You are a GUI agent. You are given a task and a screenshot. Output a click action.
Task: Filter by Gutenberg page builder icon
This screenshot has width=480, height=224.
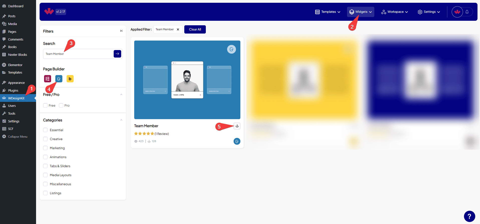(59, 79)
